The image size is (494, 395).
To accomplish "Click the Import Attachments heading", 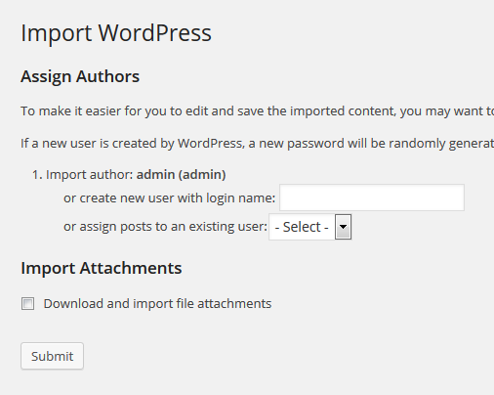I will coord(102,268).
